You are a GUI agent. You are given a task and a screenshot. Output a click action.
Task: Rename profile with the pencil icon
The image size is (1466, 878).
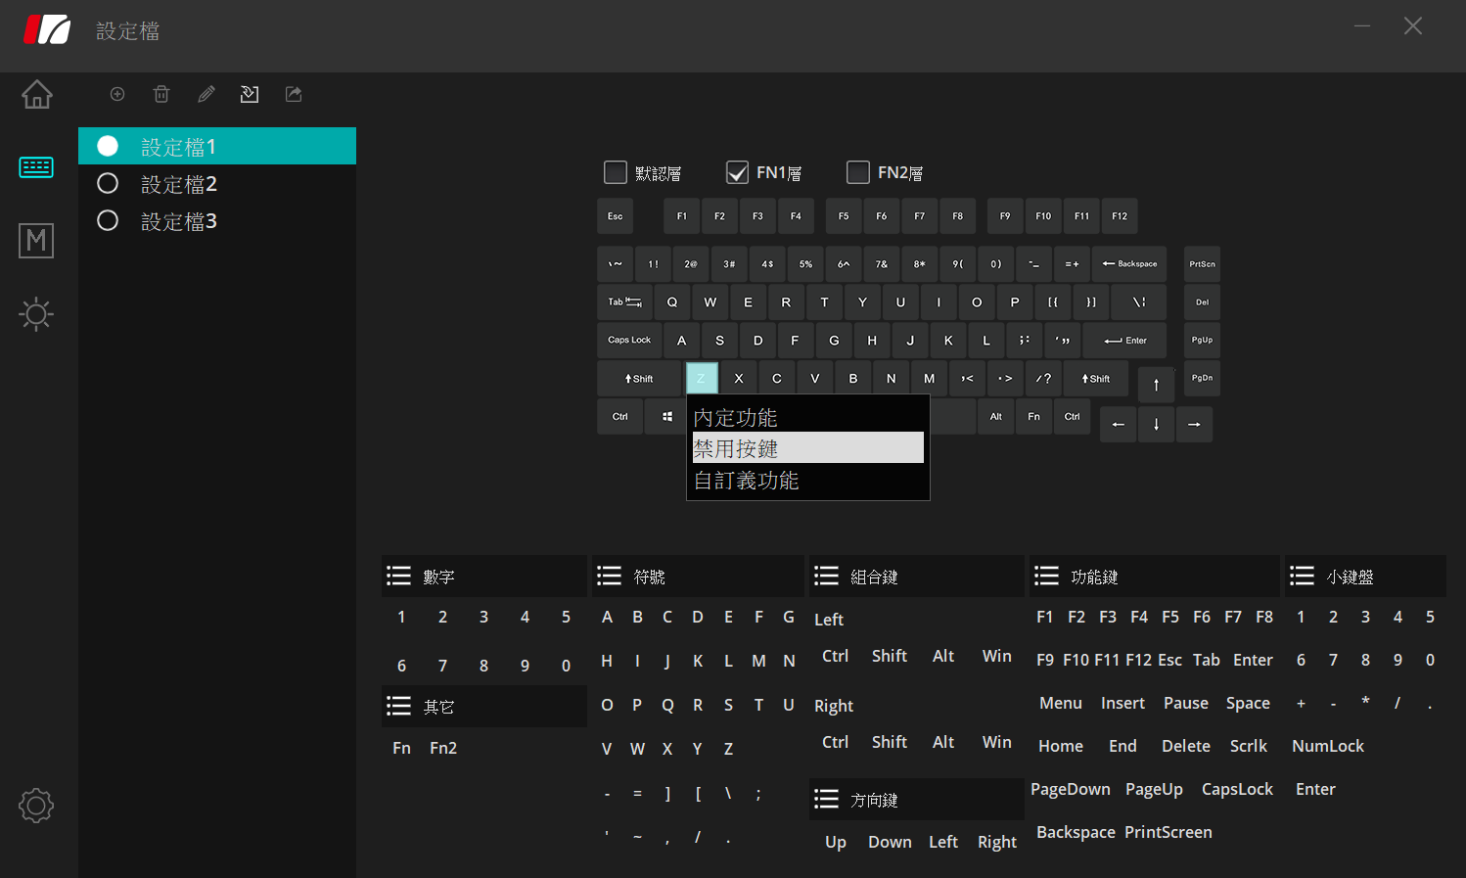(x=206, y=94)
